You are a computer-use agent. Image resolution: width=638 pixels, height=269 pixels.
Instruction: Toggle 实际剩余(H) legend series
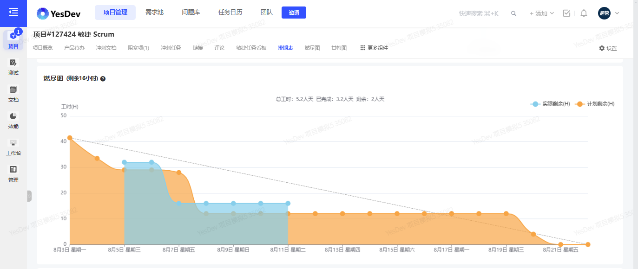coord(550,104)
